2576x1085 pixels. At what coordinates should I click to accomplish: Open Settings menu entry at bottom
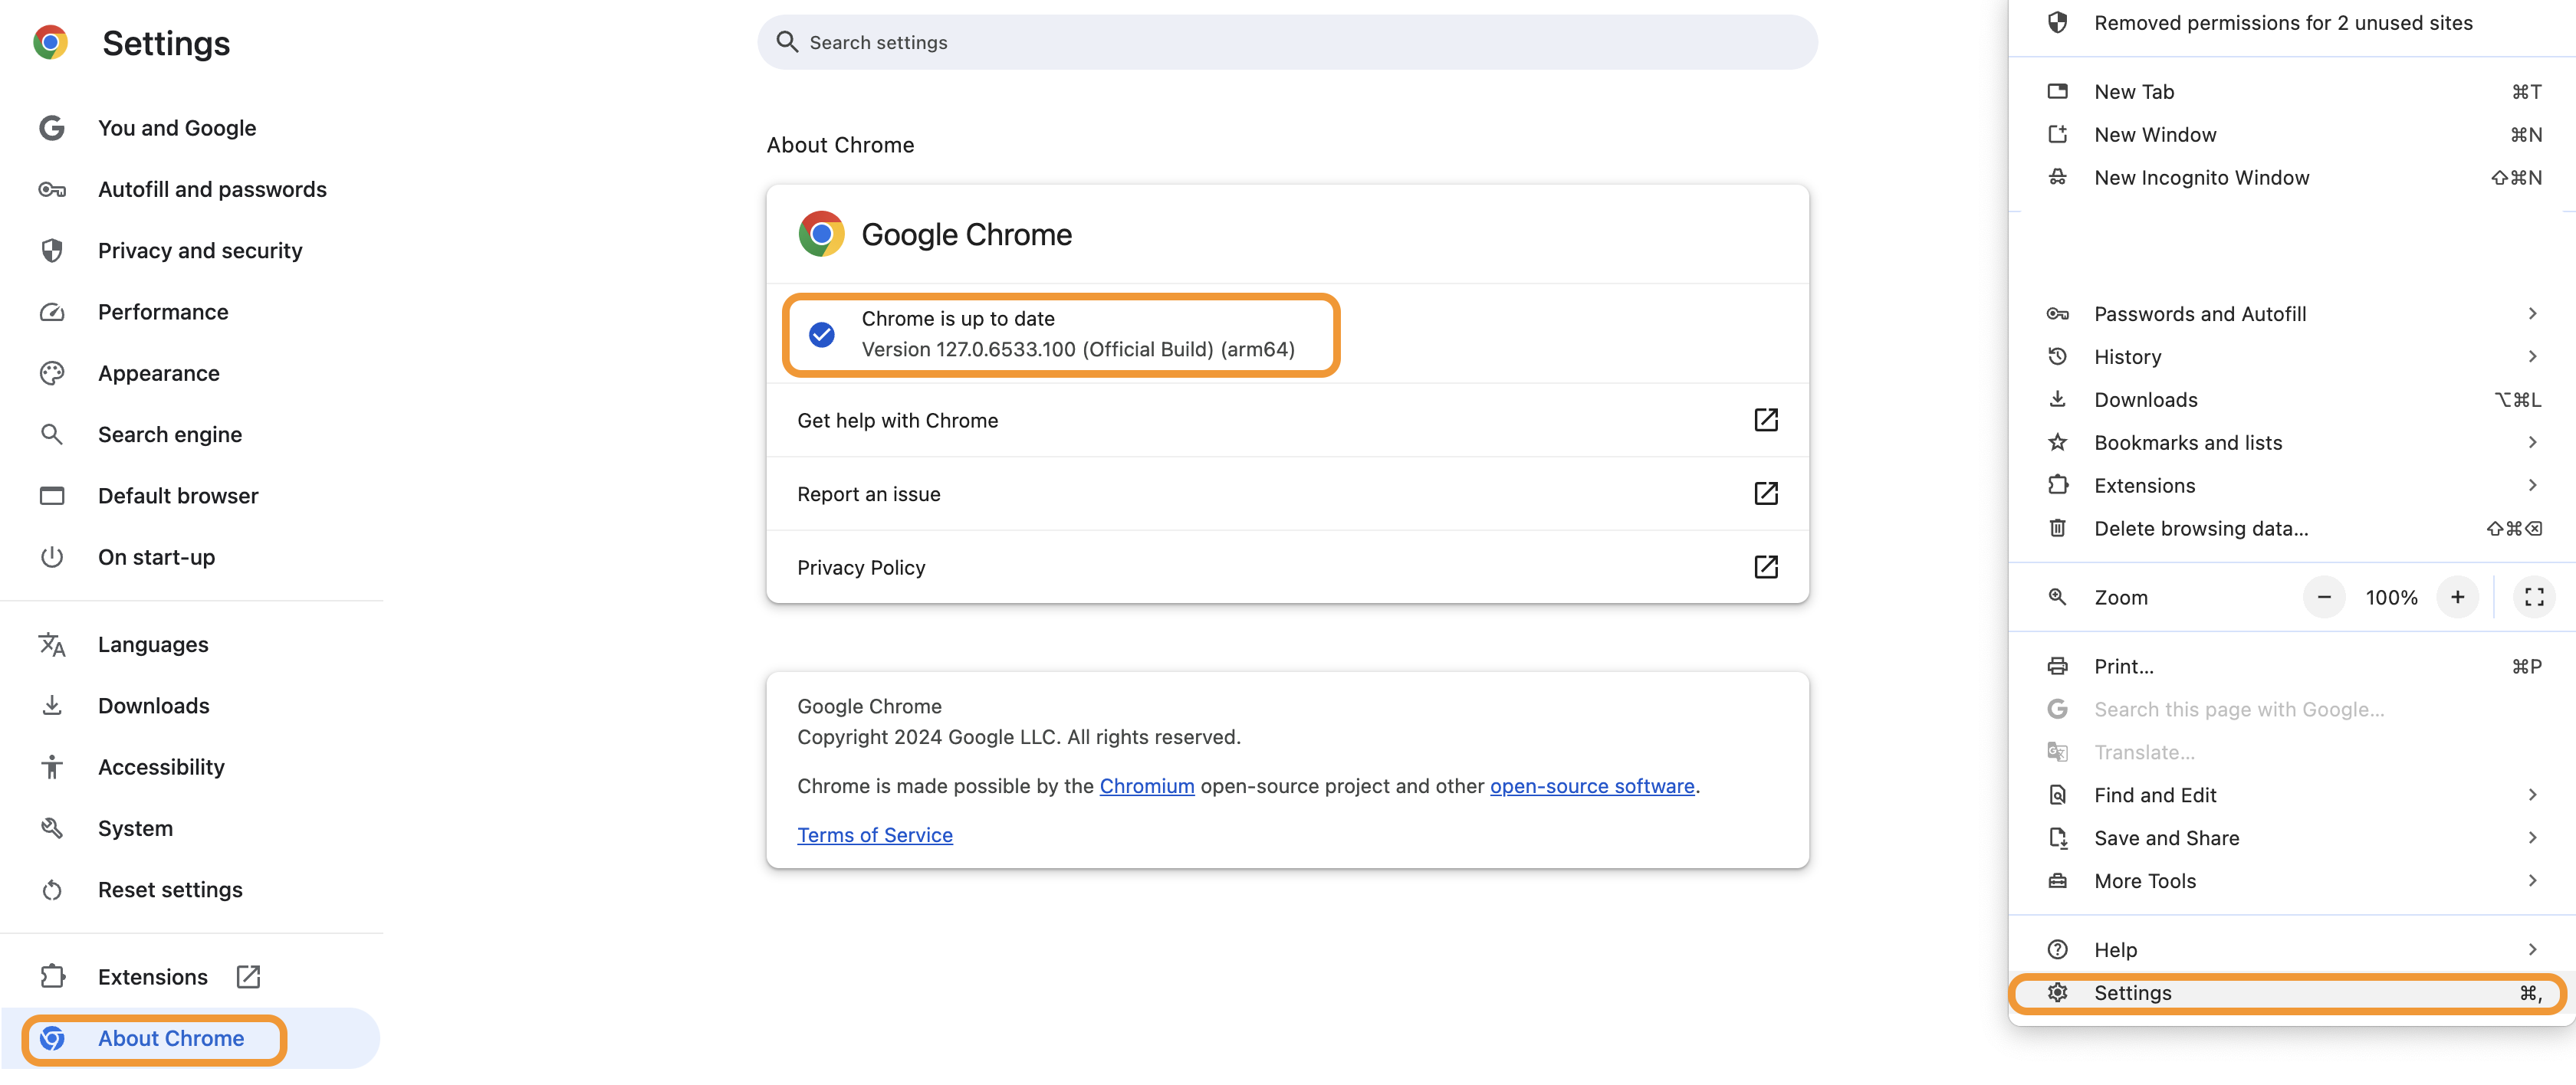pyautogui.click(x=2287, y=993)
